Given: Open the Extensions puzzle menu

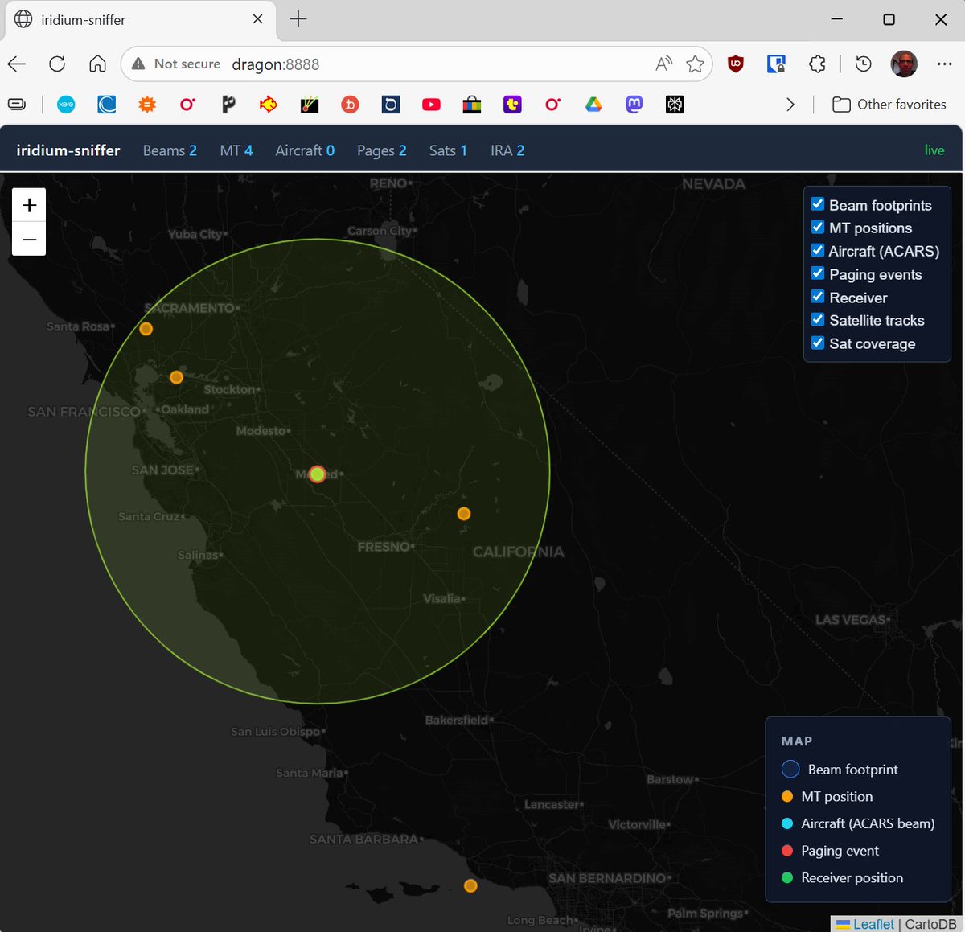Looking at the screenshot, I should click(817, 64).
